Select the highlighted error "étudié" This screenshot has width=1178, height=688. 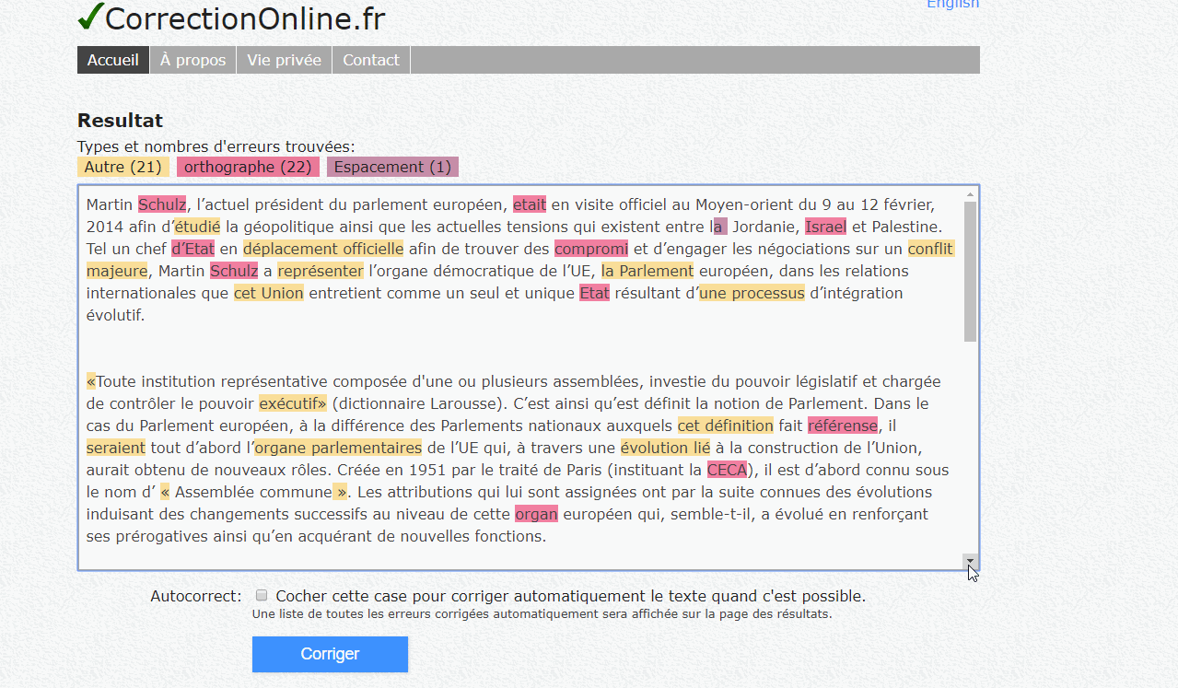point(199,226)
